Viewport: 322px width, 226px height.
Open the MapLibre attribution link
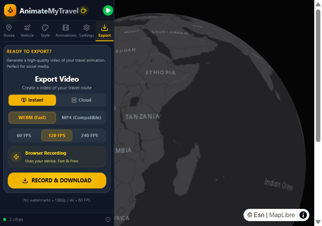coord(282,215)
